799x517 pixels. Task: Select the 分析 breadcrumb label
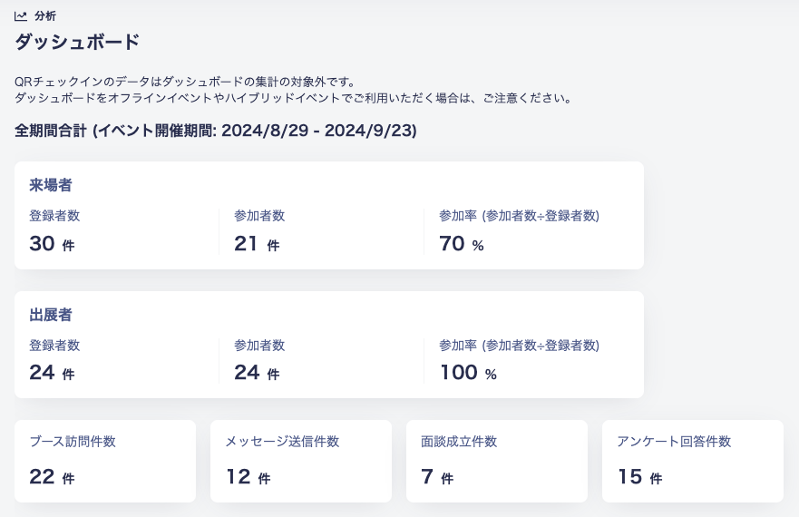pos(44,16)
